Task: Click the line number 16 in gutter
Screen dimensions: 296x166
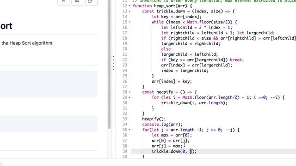Action: point(125,28)
